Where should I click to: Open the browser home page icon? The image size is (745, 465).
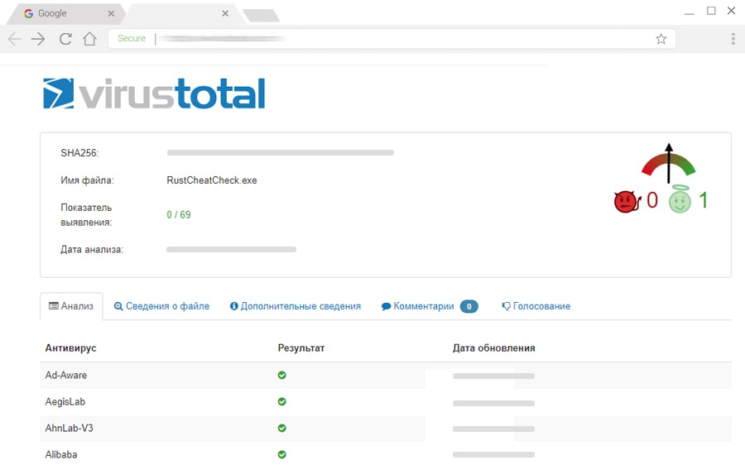tap(89, 38)
